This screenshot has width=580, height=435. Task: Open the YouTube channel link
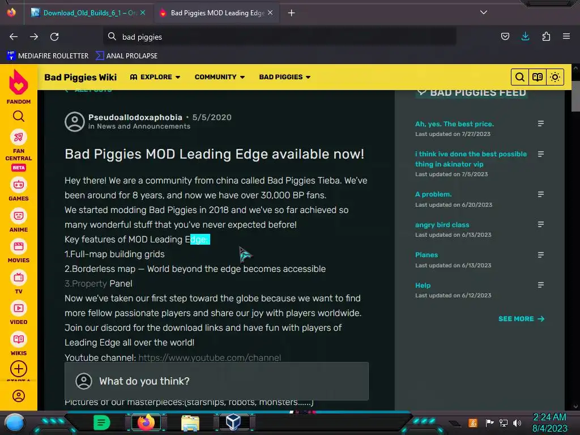click(210, 358)
